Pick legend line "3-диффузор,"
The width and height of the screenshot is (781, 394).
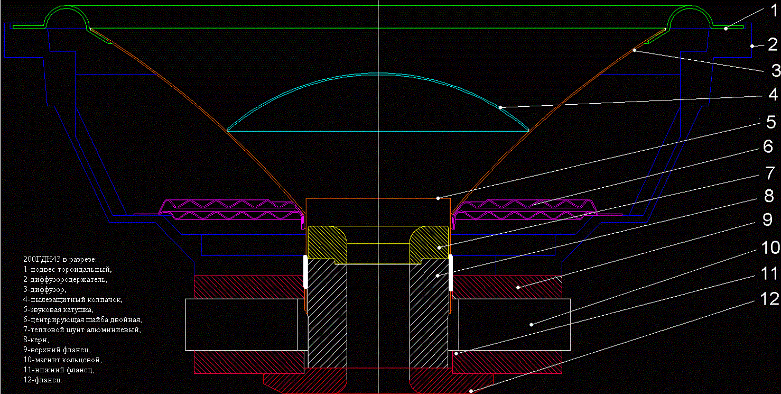click(x=45, y=289)
